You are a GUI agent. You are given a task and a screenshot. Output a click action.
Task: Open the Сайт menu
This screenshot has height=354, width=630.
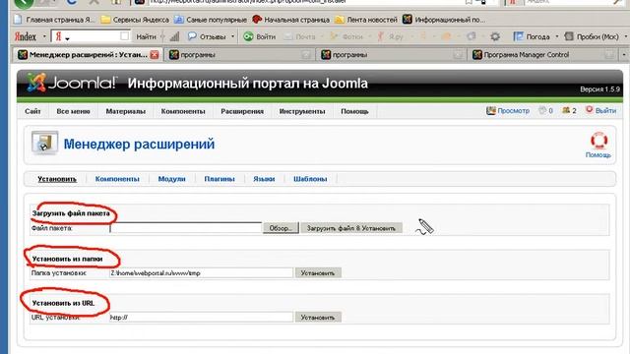[x=32, y=111]
